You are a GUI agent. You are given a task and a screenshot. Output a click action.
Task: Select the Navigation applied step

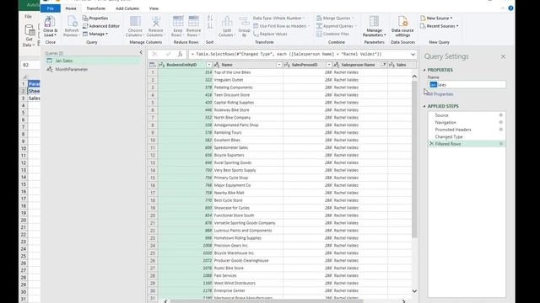pos(467,122)
